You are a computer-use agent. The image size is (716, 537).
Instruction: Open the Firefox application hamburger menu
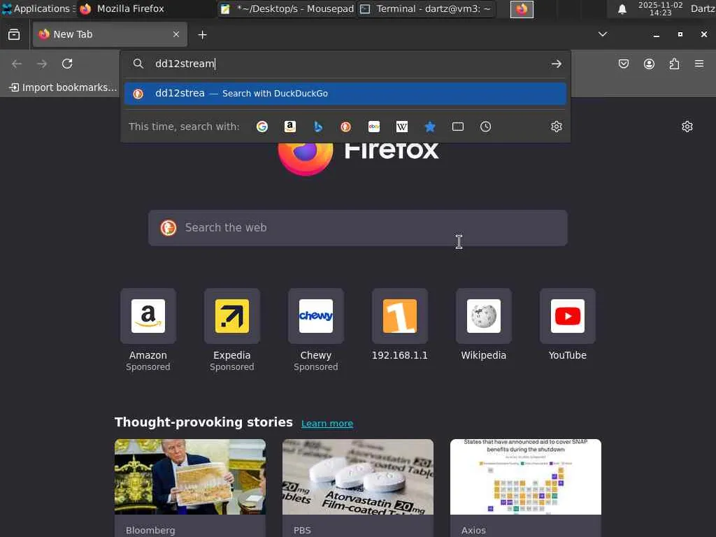point(699,64)
